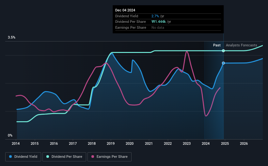Image resolution: width=268 pixels, height=166 pixels.
Task: Click the blue Dividend Yield legend dot
Action: pos(10,157)
